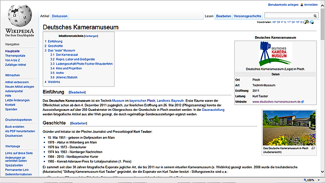Viewport: 325px width, 183px height.
Task: Open the Bearbeiten tab
Action: pos(223,16)
